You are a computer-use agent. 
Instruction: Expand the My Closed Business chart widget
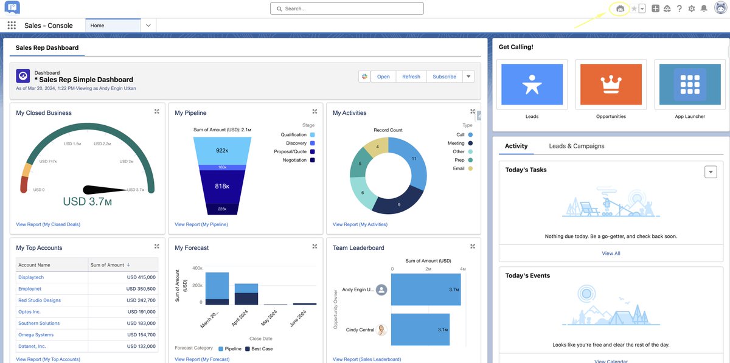coord(156,111)
